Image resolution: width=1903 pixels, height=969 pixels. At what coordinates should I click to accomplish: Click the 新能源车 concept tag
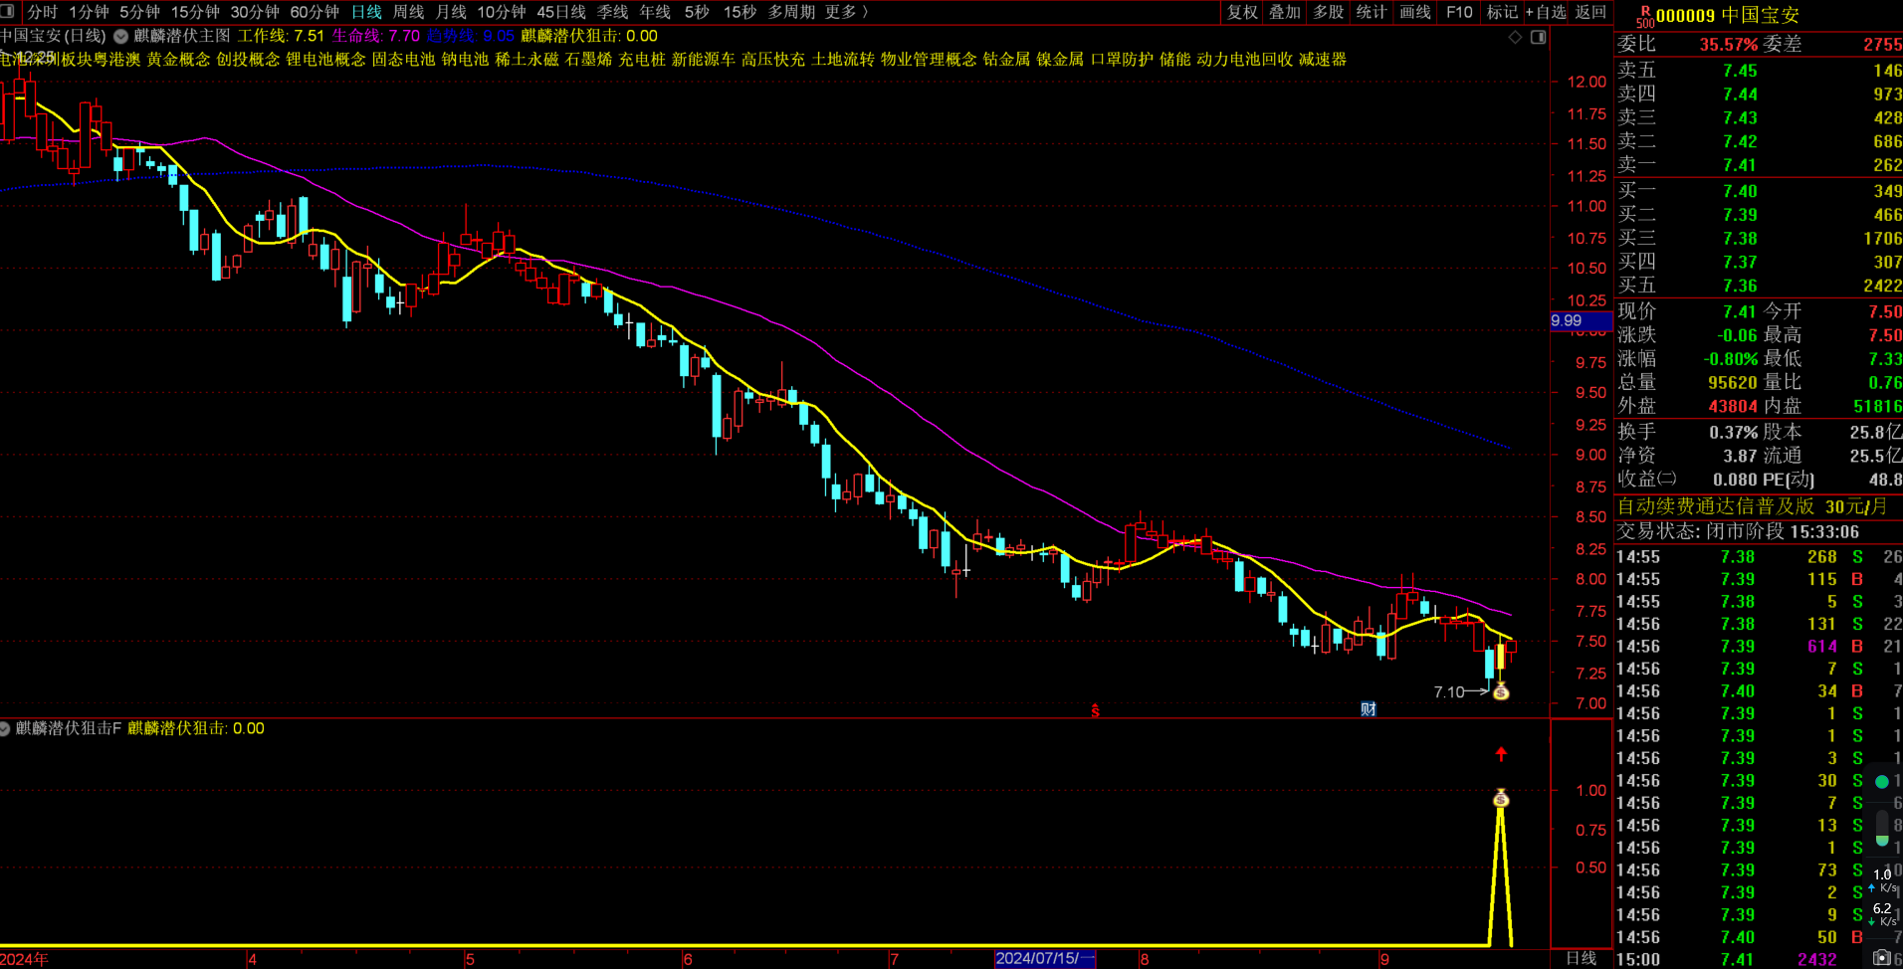(x=704, y=60)
